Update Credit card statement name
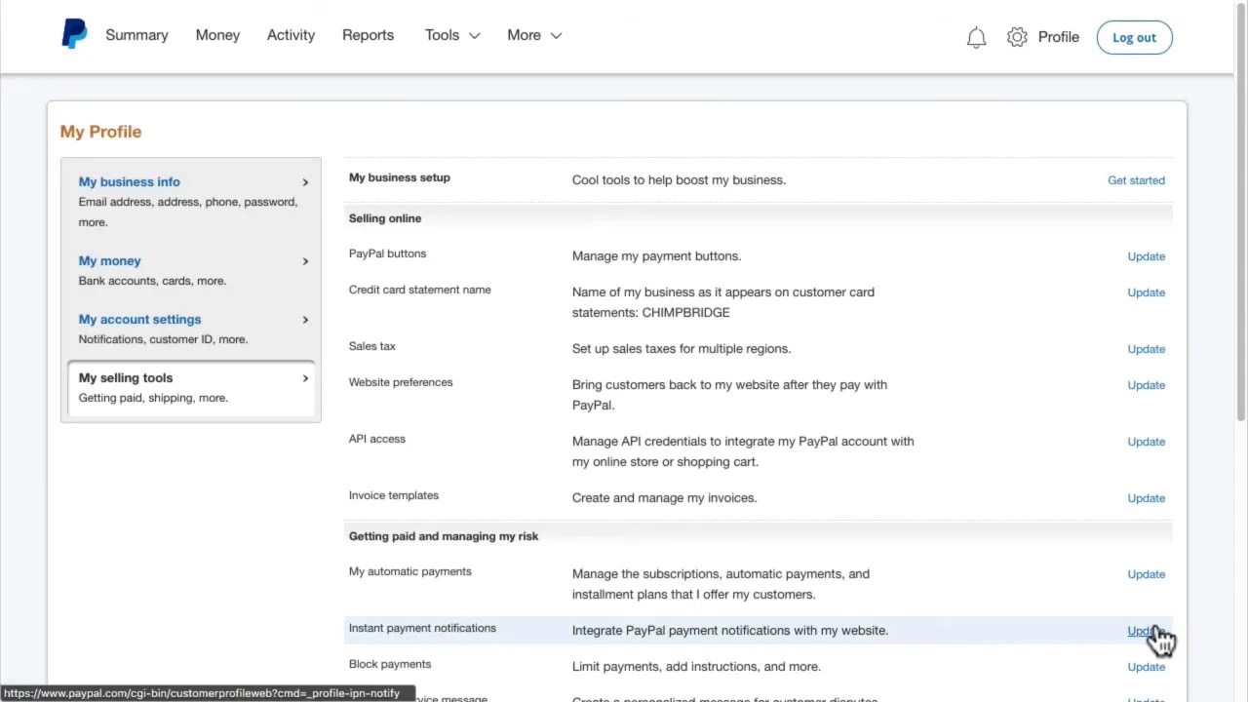This screenshot has width=1248, height=702. pyautogui.click(x=1146, y=292)
